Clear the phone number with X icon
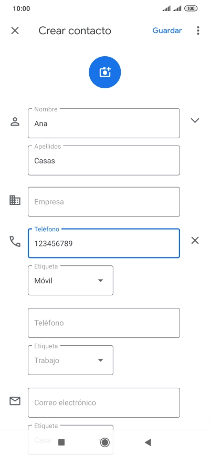 click(195, 240)
